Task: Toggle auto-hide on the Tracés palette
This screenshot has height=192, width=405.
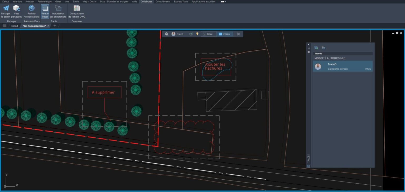Action: pos(308,48)
